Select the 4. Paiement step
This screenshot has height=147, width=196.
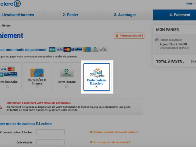point(174,15)
